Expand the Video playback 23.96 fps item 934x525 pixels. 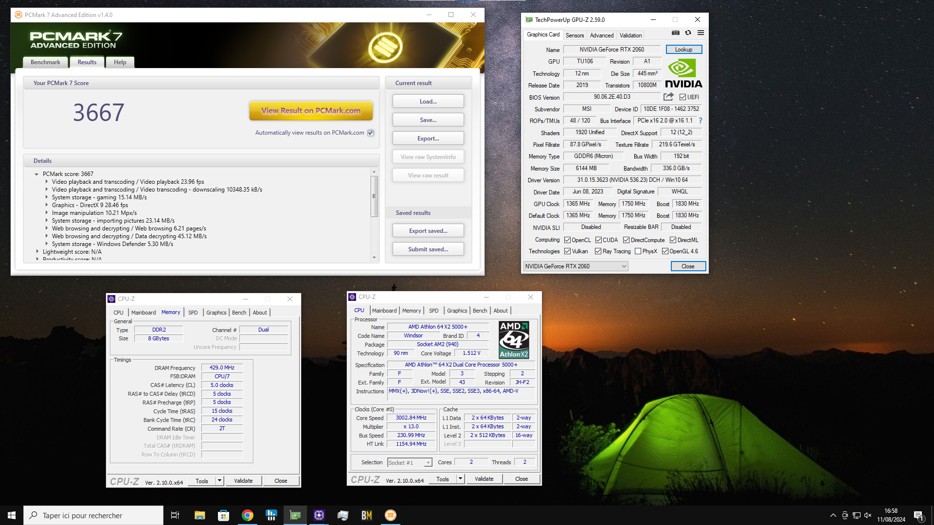pyautogui.click(x=47, y=182)
